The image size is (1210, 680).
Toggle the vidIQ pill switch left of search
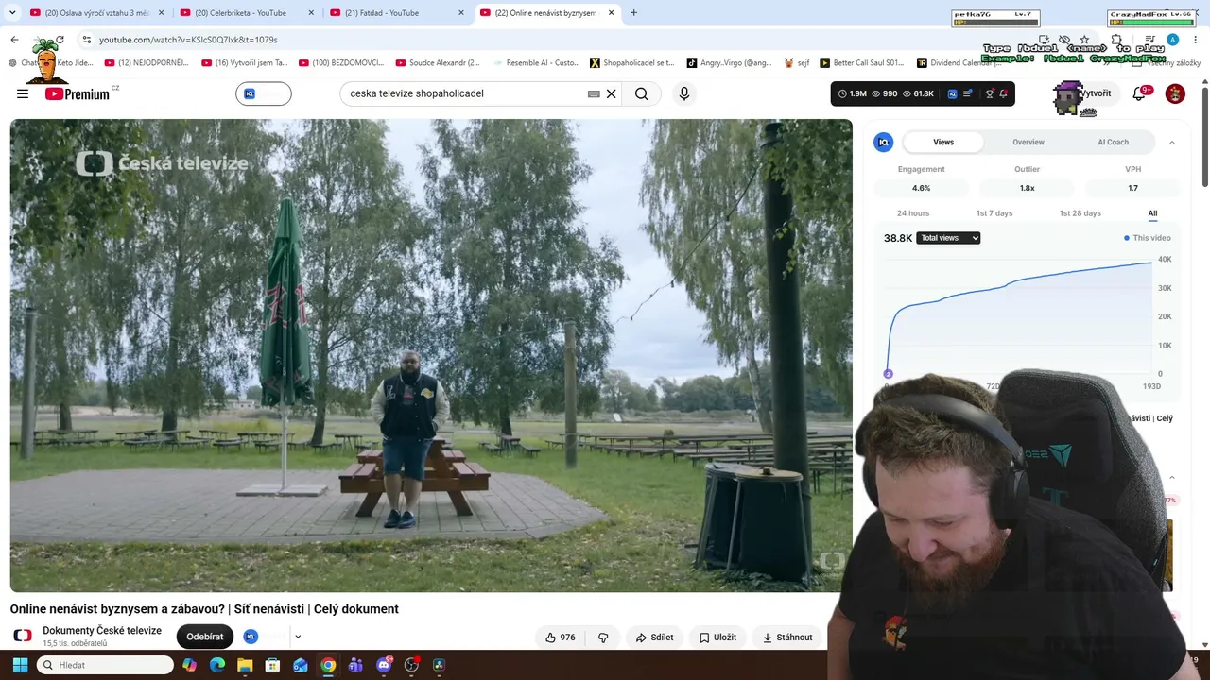[x=264, y=93]
